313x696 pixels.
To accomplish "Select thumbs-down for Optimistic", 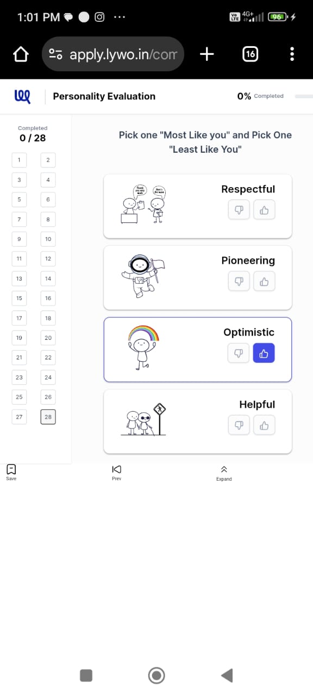I will click(239, 353).
